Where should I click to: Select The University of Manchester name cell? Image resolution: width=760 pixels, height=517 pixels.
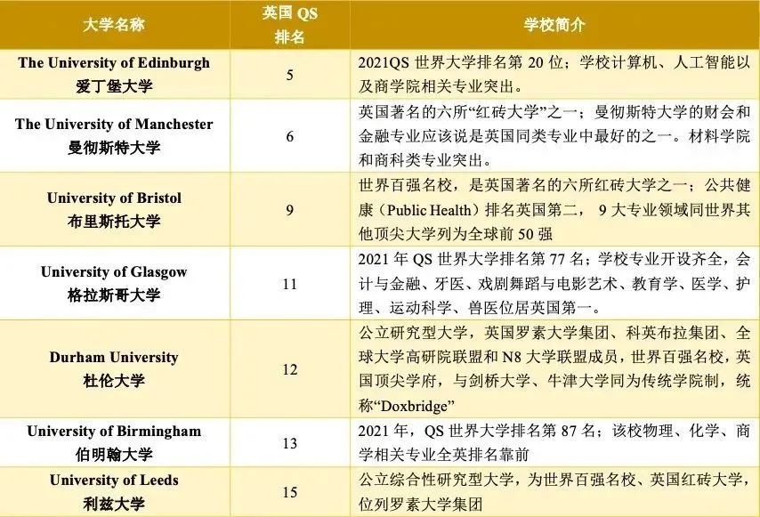tap(114, 135)
